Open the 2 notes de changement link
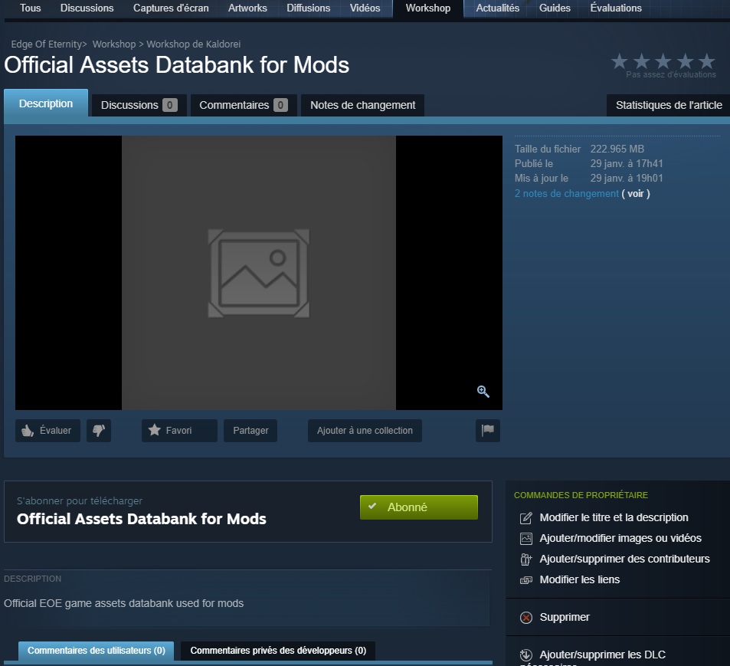This screenshot has width=730, height=666. (x=567, y=194)
